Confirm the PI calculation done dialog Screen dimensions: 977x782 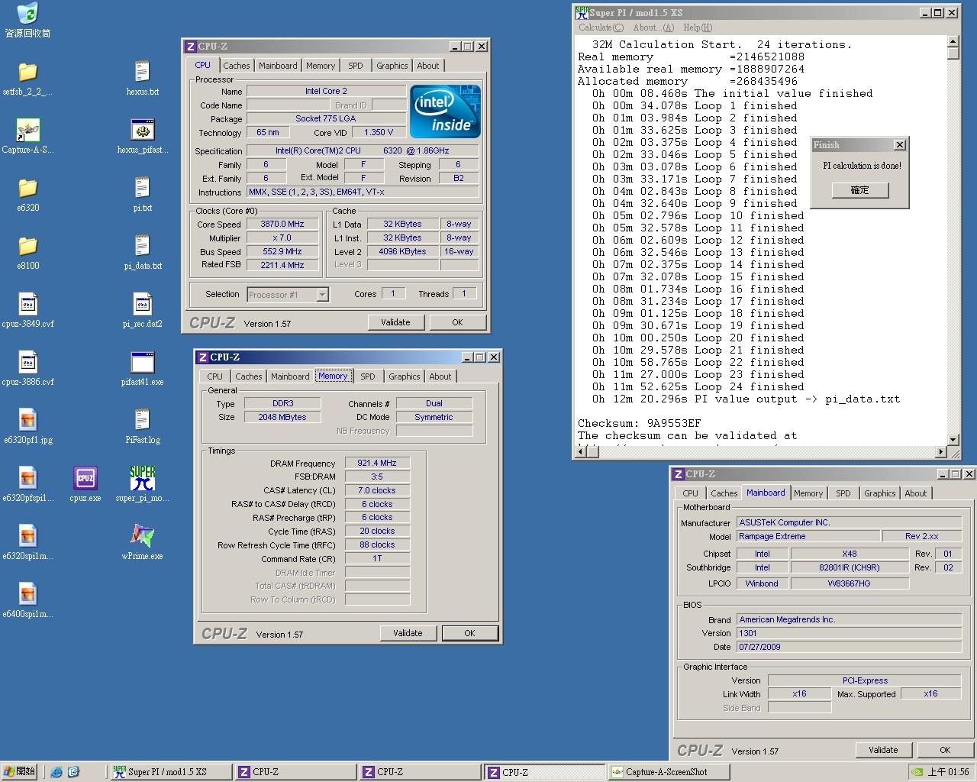click(x=859, y=190)
